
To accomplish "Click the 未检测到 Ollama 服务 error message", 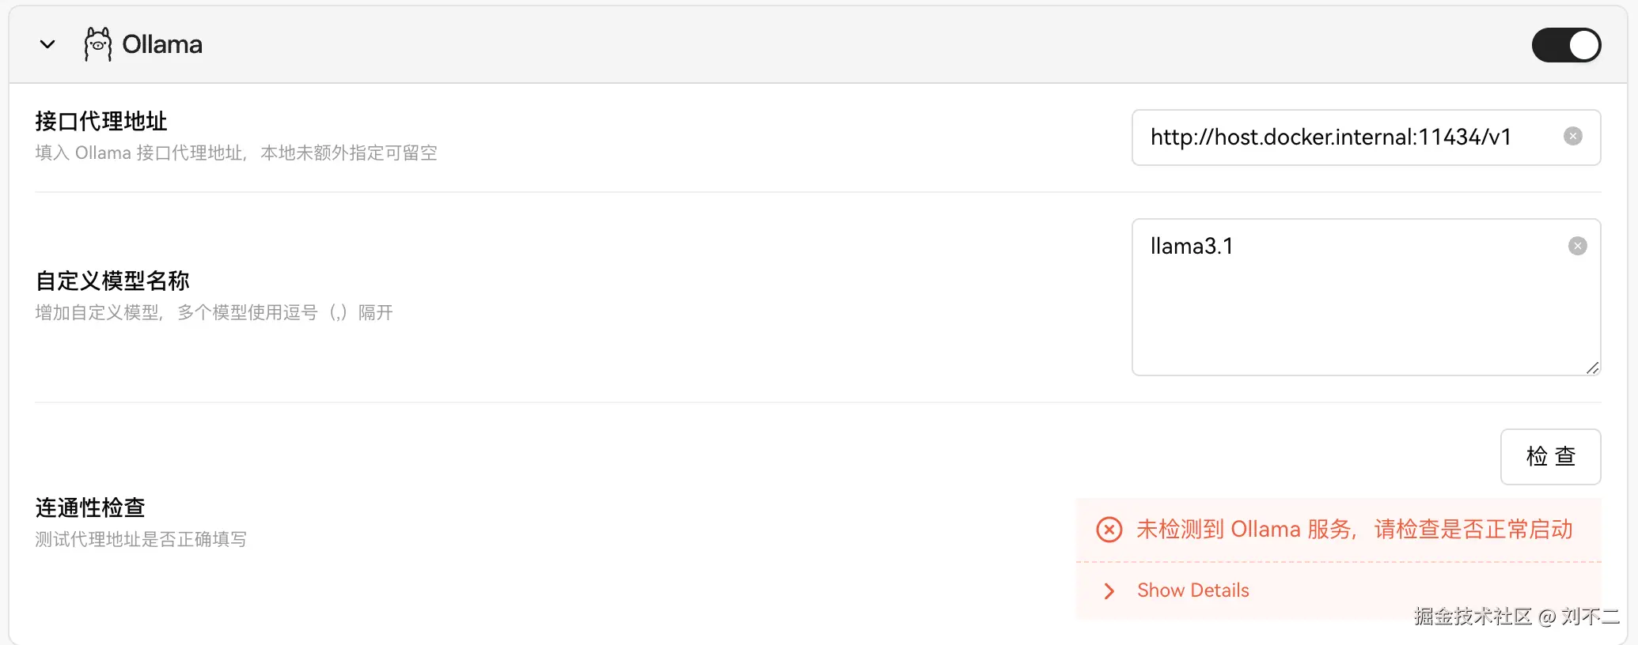I will [x=1354, y=530].
